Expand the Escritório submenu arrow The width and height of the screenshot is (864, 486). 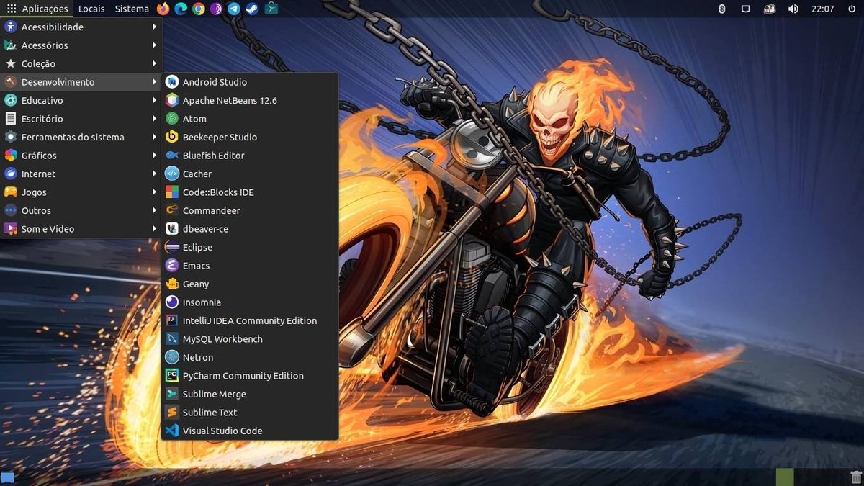click(x=154, y=119)
